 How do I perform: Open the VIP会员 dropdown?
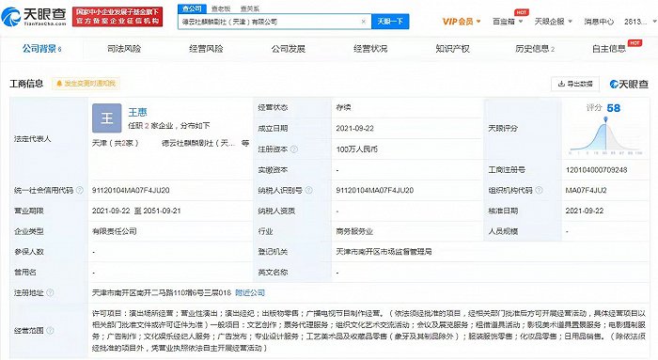click(462, 22)
